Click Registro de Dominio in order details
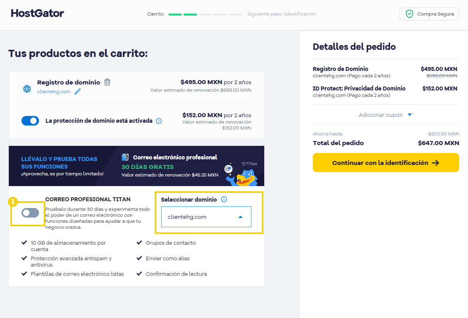The image size is (468, 318). tap(341, 69)
